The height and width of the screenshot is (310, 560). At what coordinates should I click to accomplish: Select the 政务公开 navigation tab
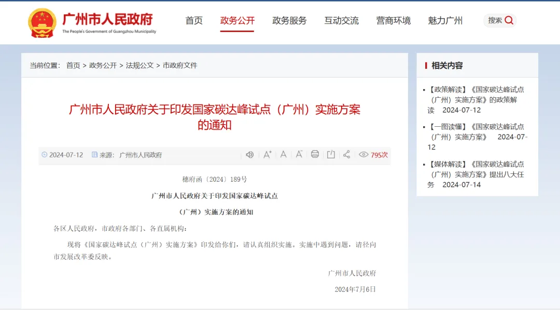click(x=237, y=21)
